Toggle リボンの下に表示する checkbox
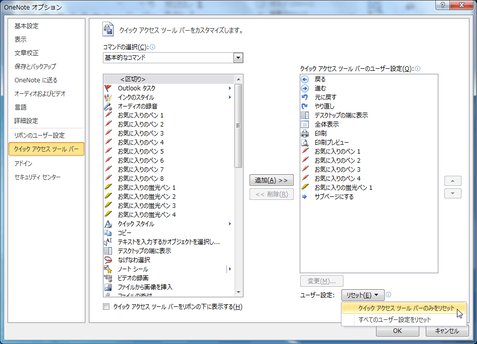Screen dimensions: 477x344 (x=106, y=307)
